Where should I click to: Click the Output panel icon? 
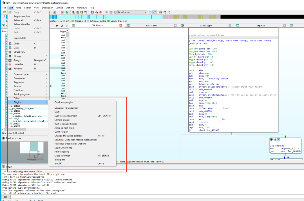point(3,167)
